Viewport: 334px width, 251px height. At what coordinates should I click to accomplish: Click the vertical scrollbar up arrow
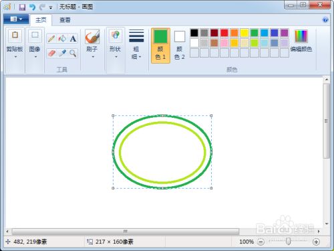click(x=327, y=80)
